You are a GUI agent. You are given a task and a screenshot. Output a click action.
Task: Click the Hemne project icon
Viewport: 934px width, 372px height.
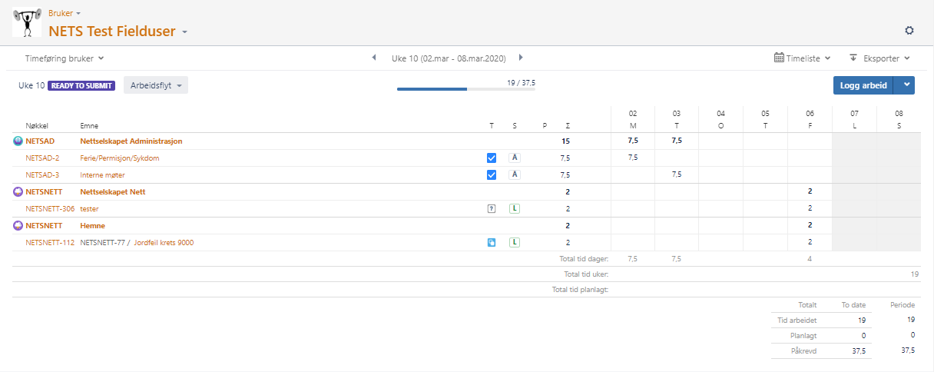[x=18, y=226]
